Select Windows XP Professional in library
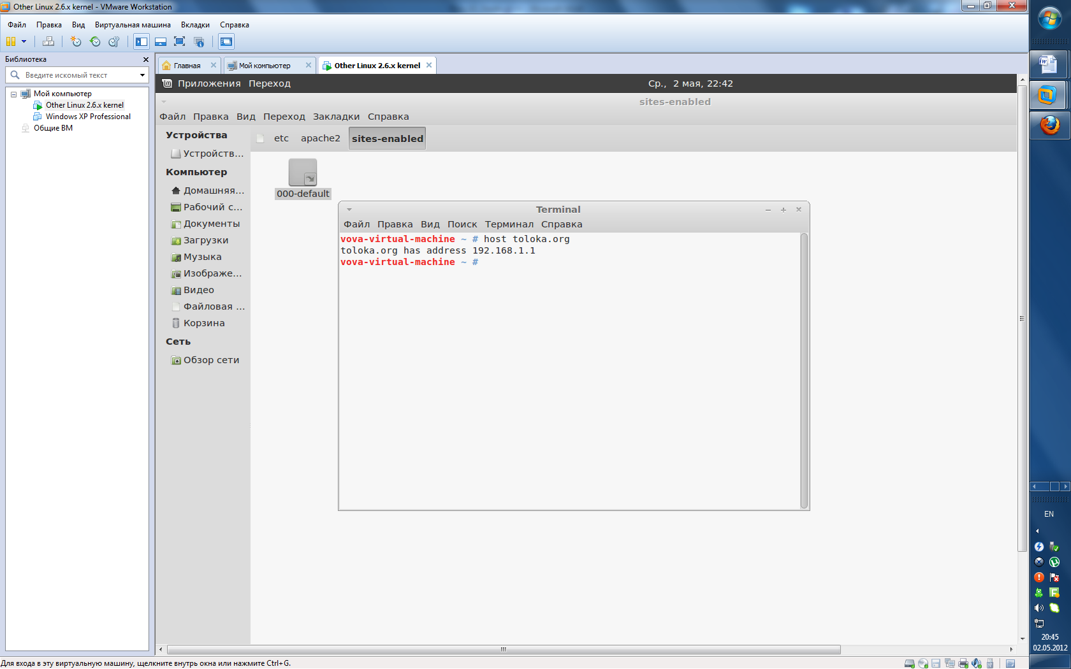Screen dimensions: 1071x669 click(x=88, y=117)
